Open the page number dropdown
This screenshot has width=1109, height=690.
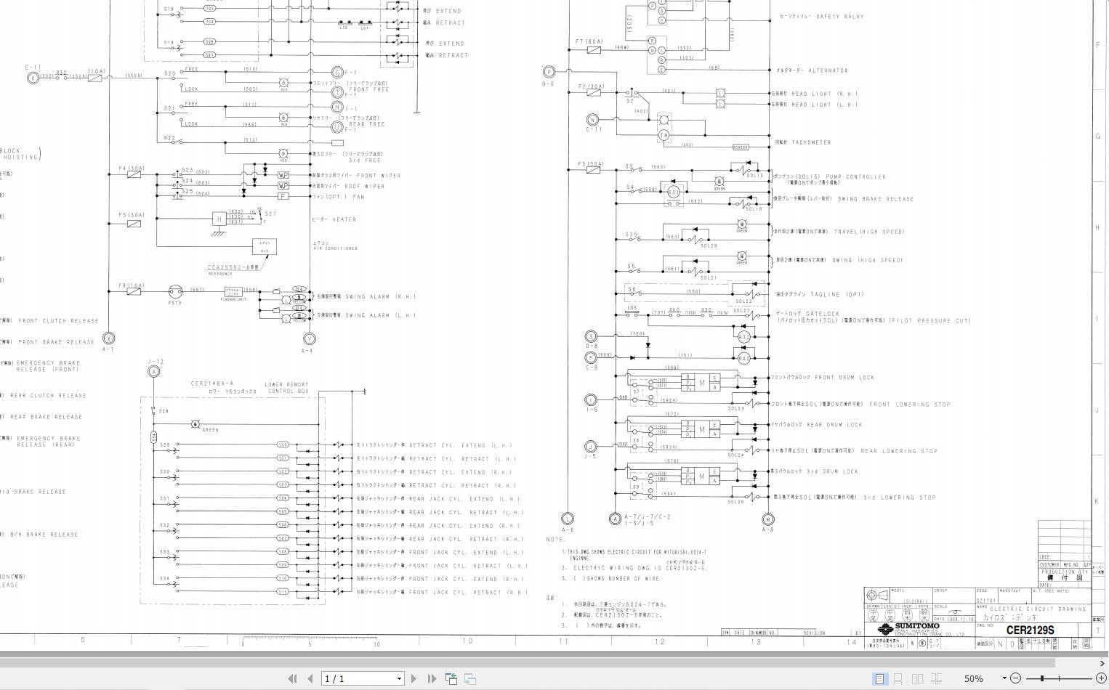[x=399, y=679]
